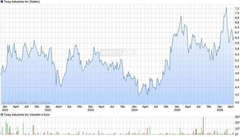Click the green volume legend square
This screenshot has height=137, width=245.
[x=2, y=115]
